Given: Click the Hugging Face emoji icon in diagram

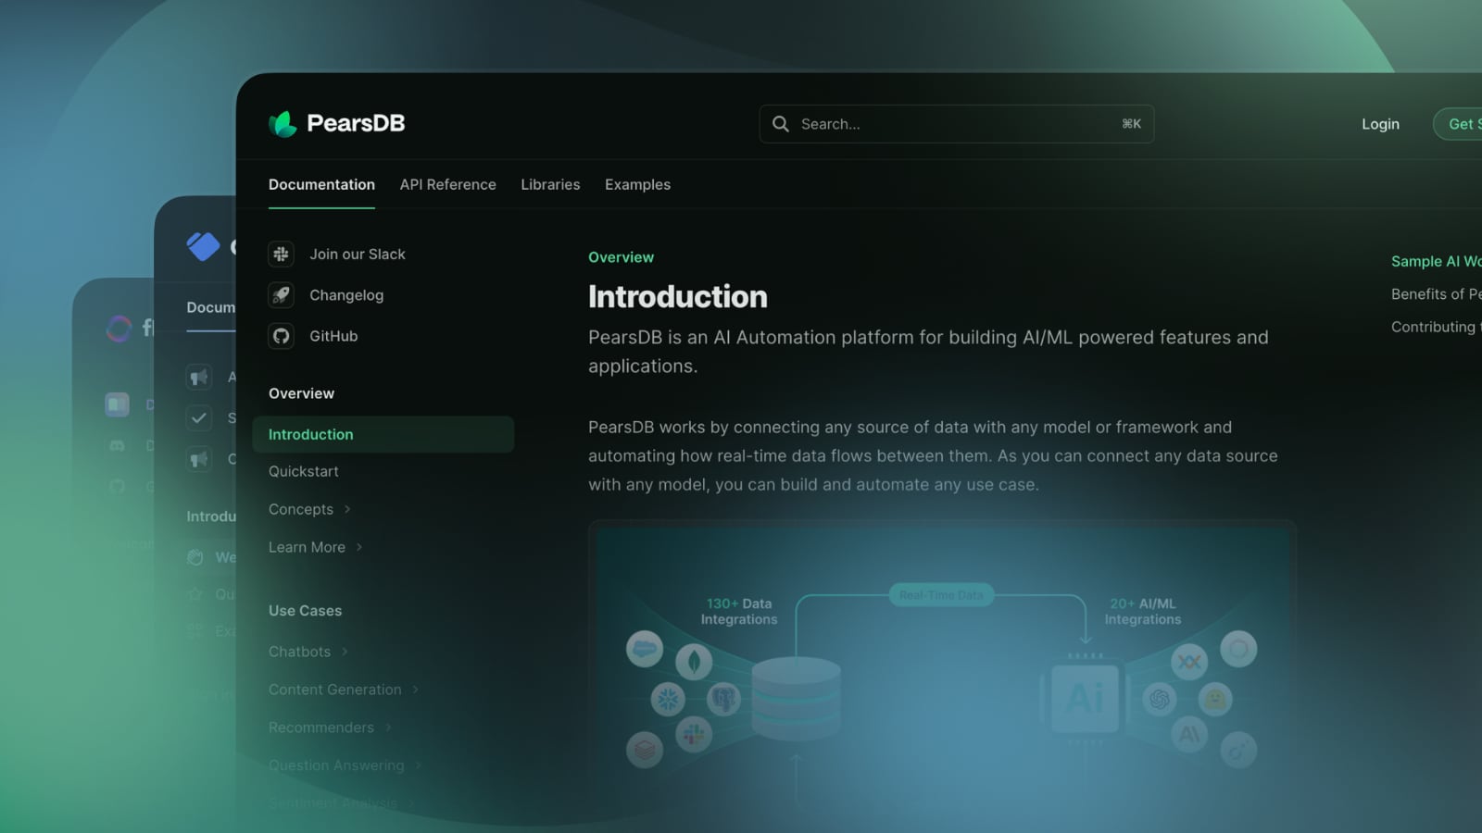Looking at the screenshot, I should click(x=1215, y=699).
